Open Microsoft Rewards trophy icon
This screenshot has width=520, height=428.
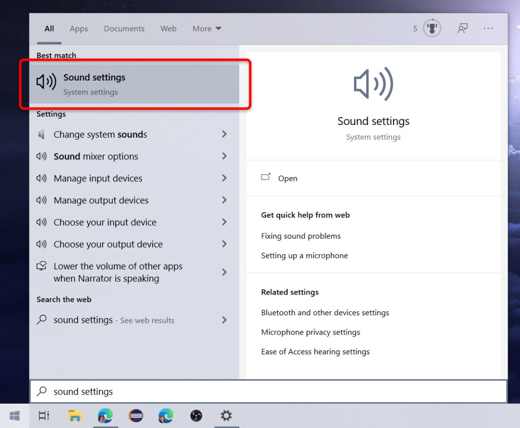tap(432, 28)
